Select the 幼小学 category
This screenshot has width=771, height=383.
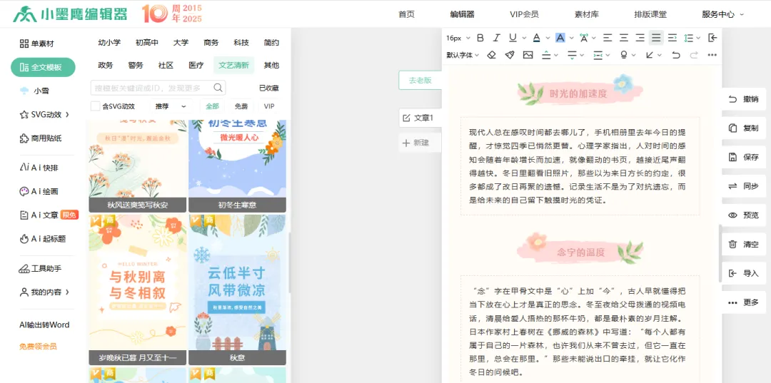[x=109, y=43]
